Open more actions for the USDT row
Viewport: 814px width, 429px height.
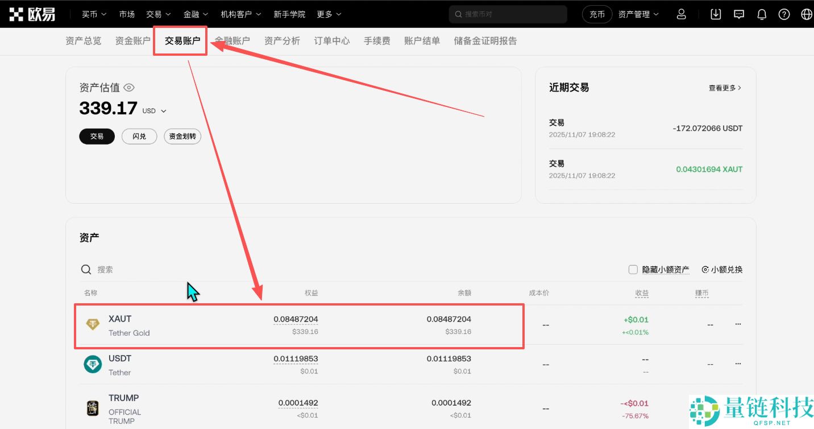pos(737,364)
